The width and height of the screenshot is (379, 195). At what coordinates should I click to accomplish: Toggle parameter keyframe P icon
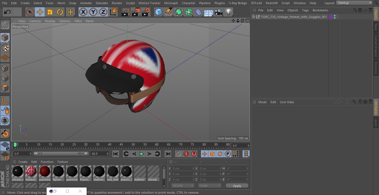tap(228, 154)
